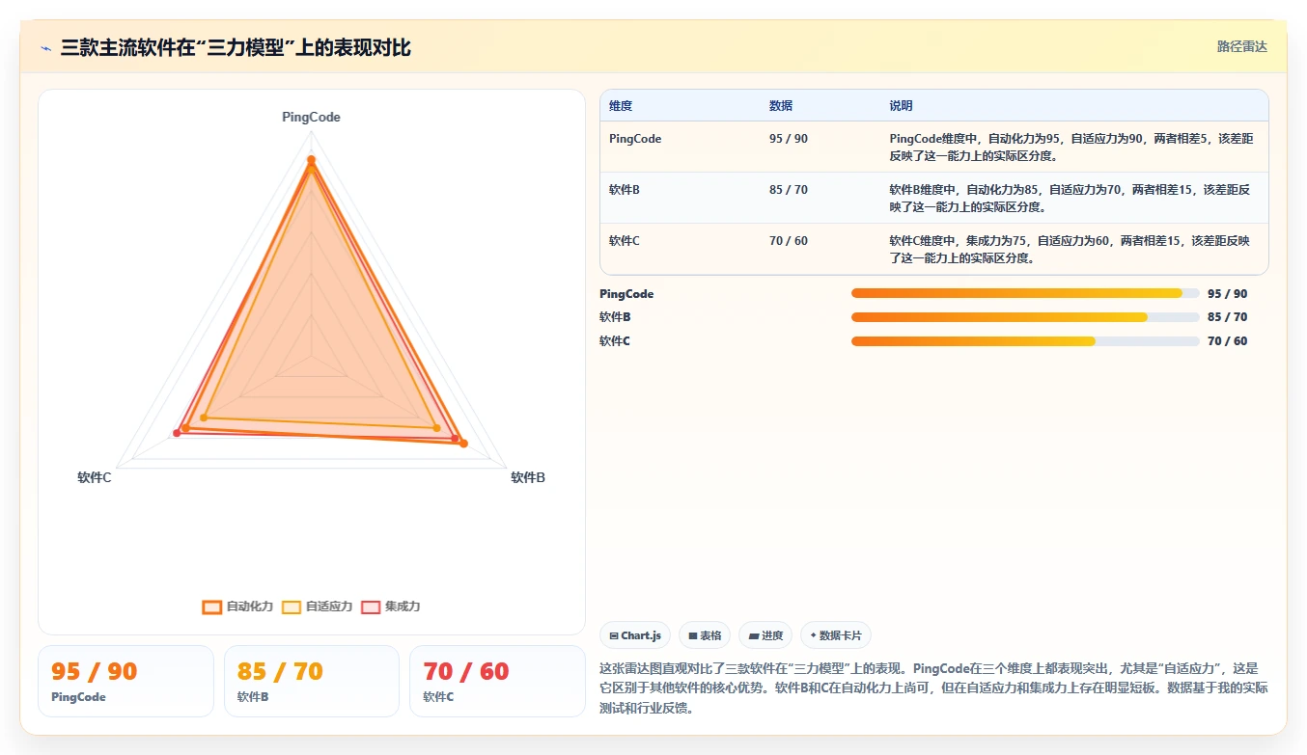Click the PingCode axis label on radar chart

pyautogui.click(x=311, y=117)
